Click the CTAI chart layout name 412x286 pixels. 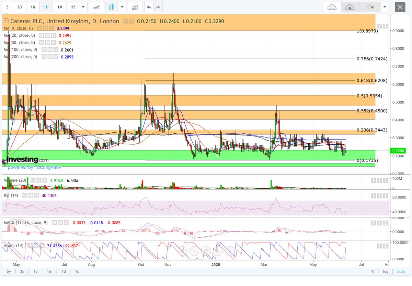click(370, 7)
